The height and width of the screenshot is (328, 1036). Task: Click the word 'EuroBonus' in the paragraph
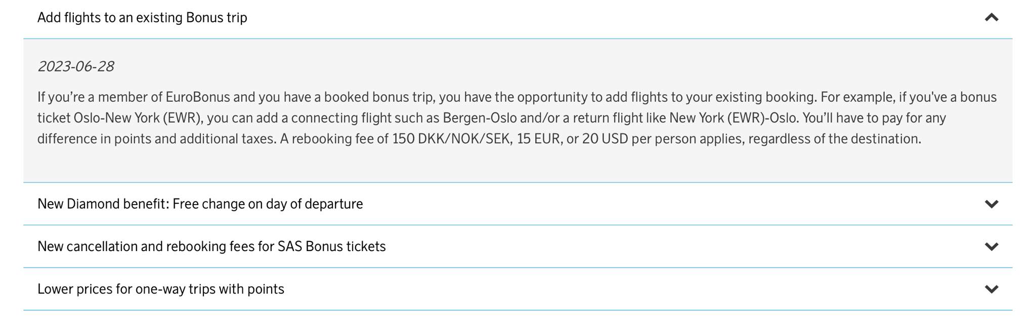tap(198, 97)
